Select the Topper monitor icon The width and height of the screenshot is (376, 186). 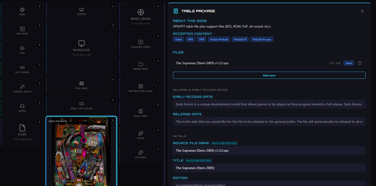tap(82, 9)
